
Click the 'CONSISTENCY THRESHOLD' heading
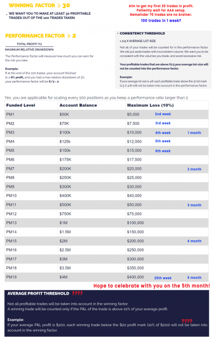click(142, 33)
